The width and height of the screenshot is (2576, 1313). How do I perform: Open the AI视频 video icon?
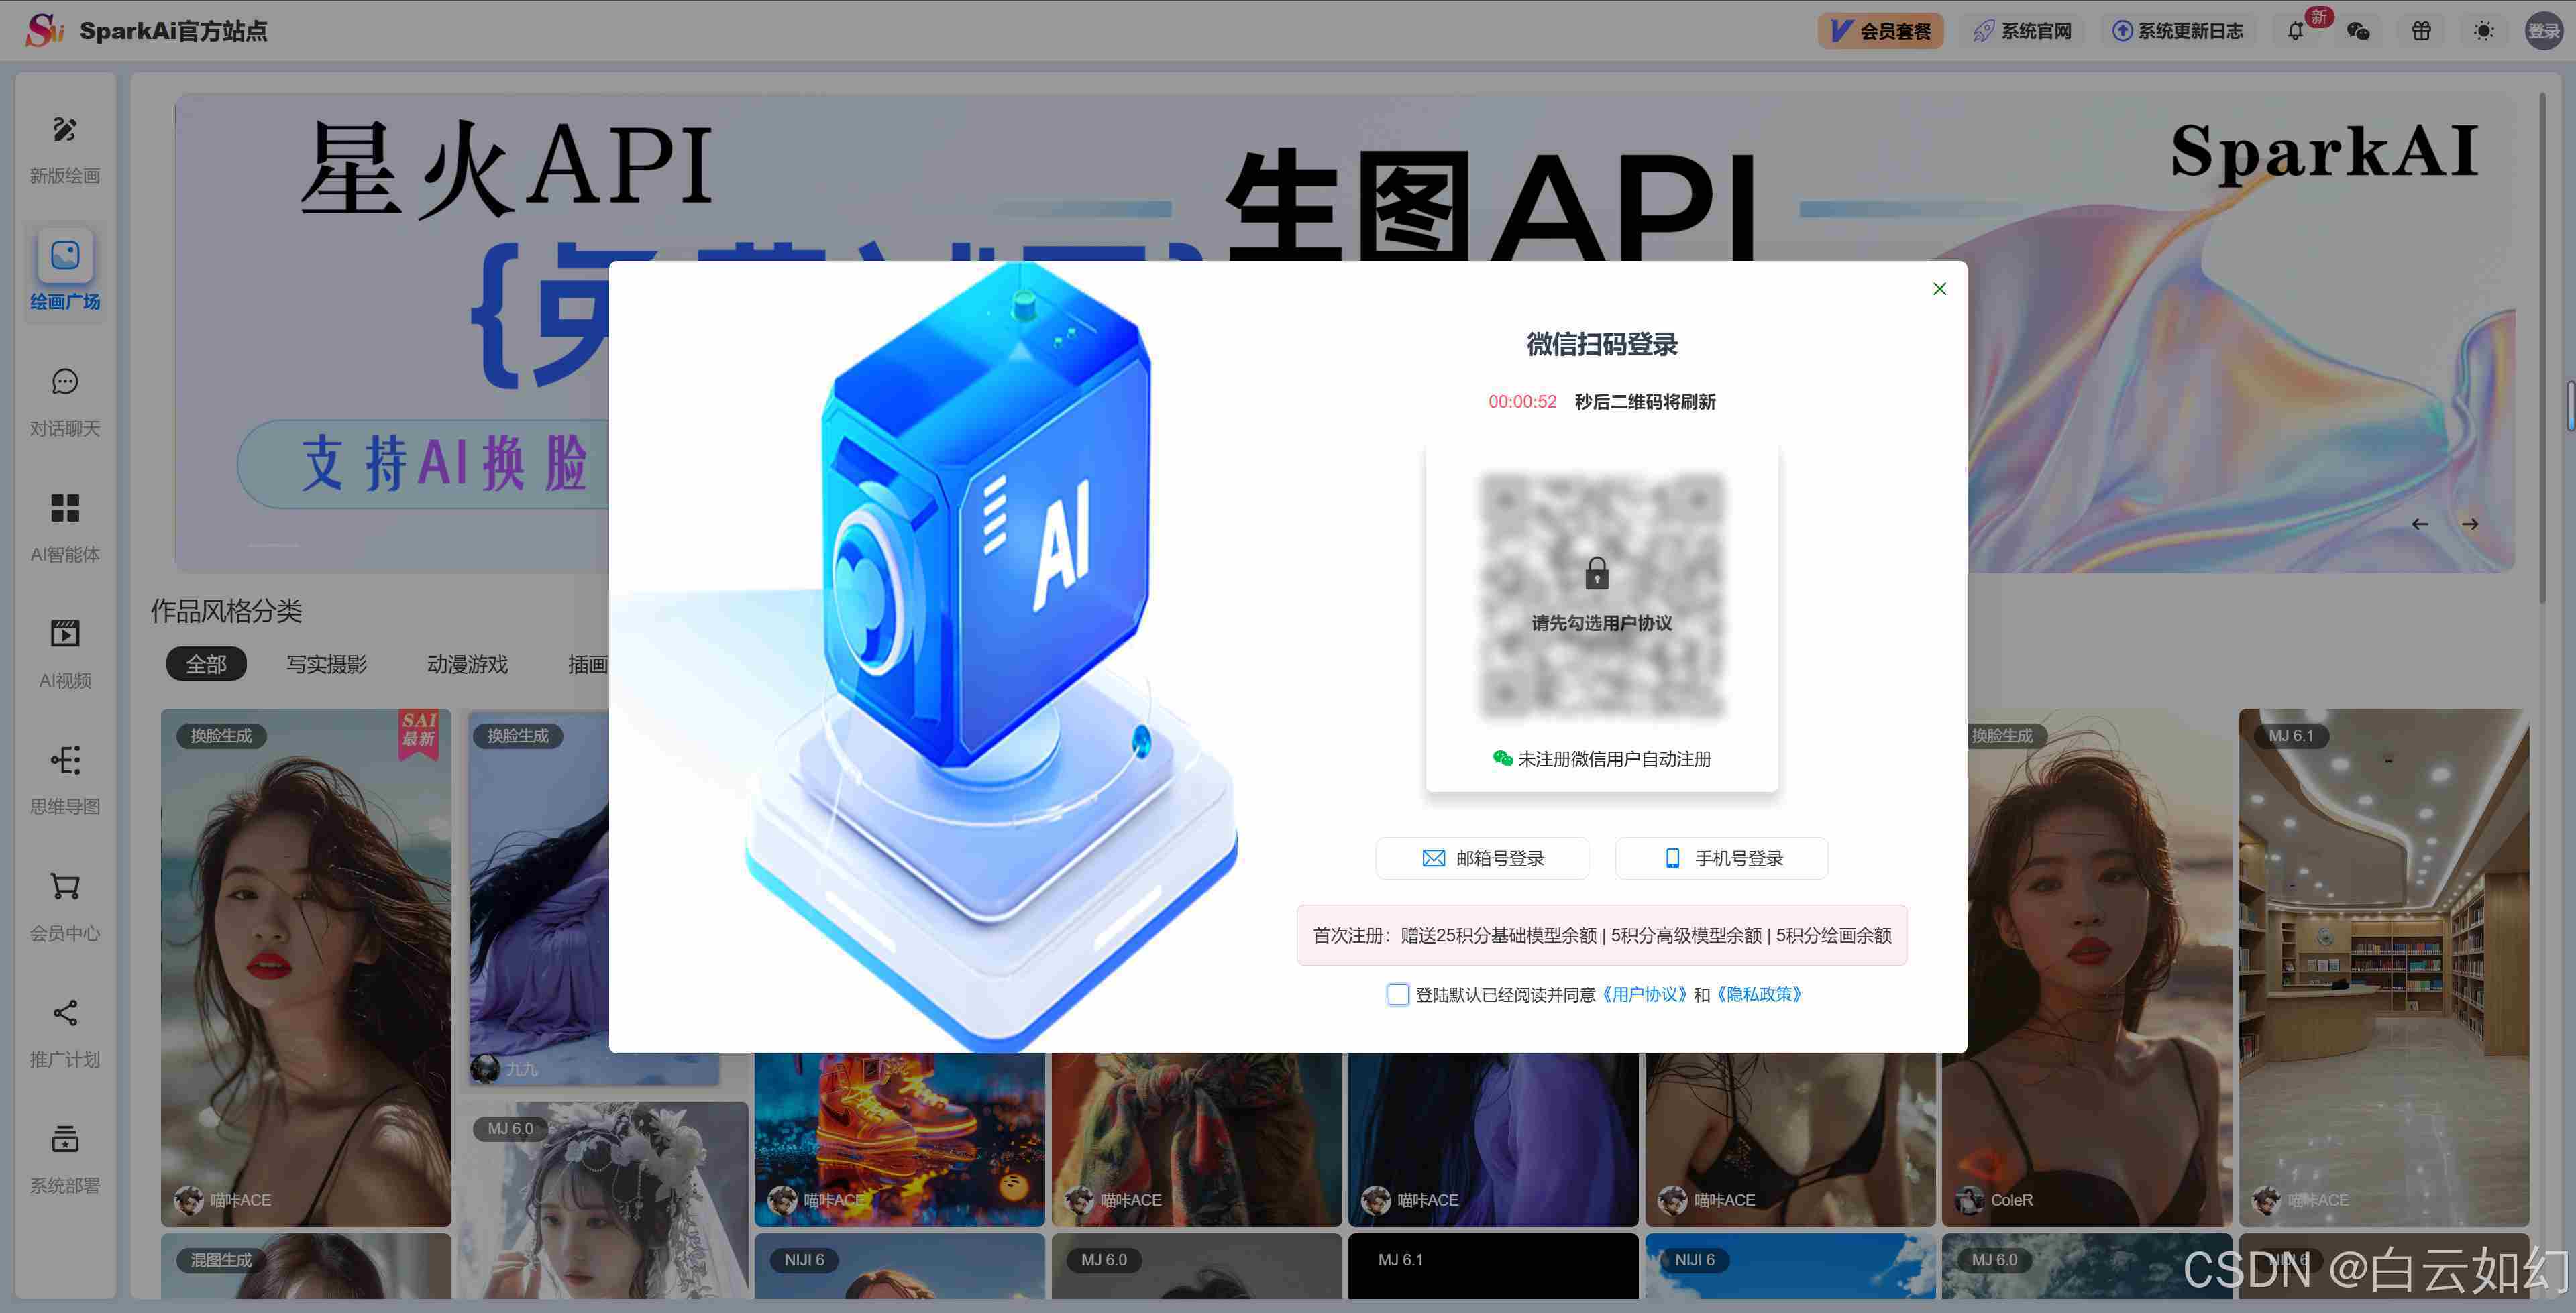click(x=65, y=634)
